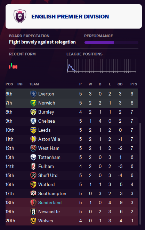Sort table by GD column header
Image resolution: width=145 pixels, height=230 pixels.
point(120,84)
